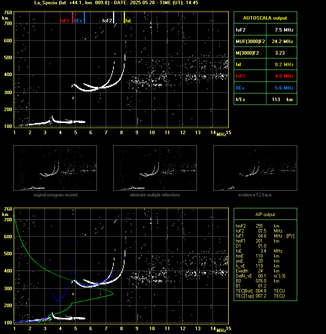
Task: Click the 'AUTOSCALA output' table header
Action: (x=265, y=18)
